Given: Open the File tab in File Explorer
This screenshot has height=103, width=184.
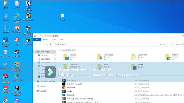Looking at the screenshot, I should tap(37, 40).
